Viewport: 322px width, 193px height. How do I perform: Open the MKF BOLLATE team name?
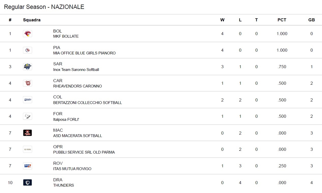click(66, 36)
